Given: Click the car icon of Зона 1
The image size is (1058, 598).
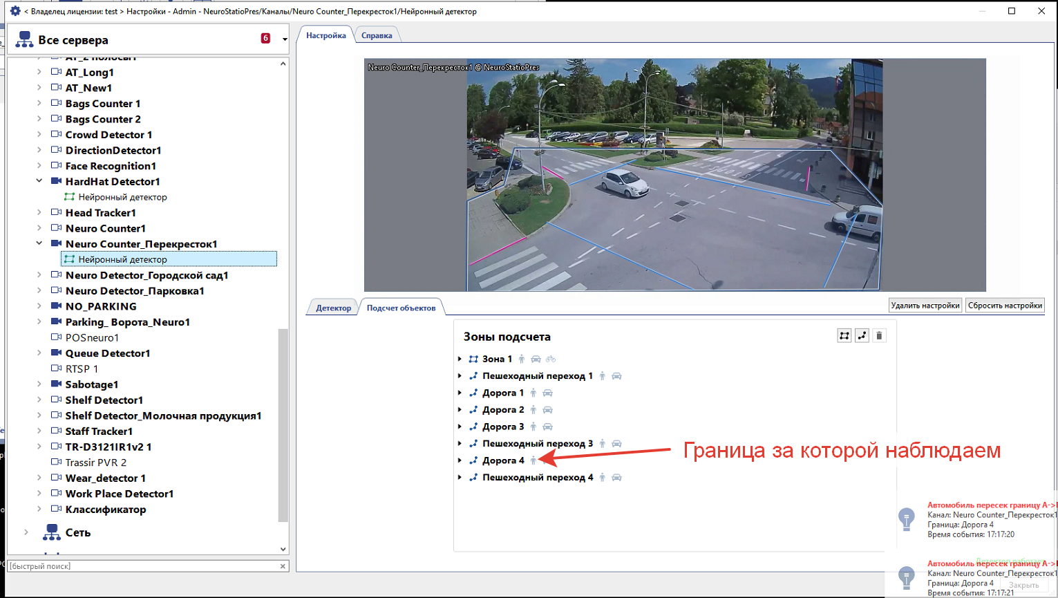Looking at the screenshot, I should 536,359.
